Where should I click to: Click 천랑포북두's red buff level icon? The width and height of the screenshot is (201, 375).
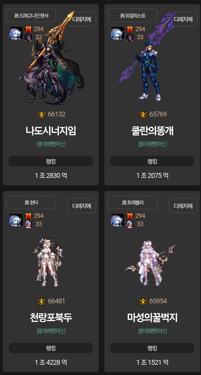pyautogui.click(x=28, y=216)
